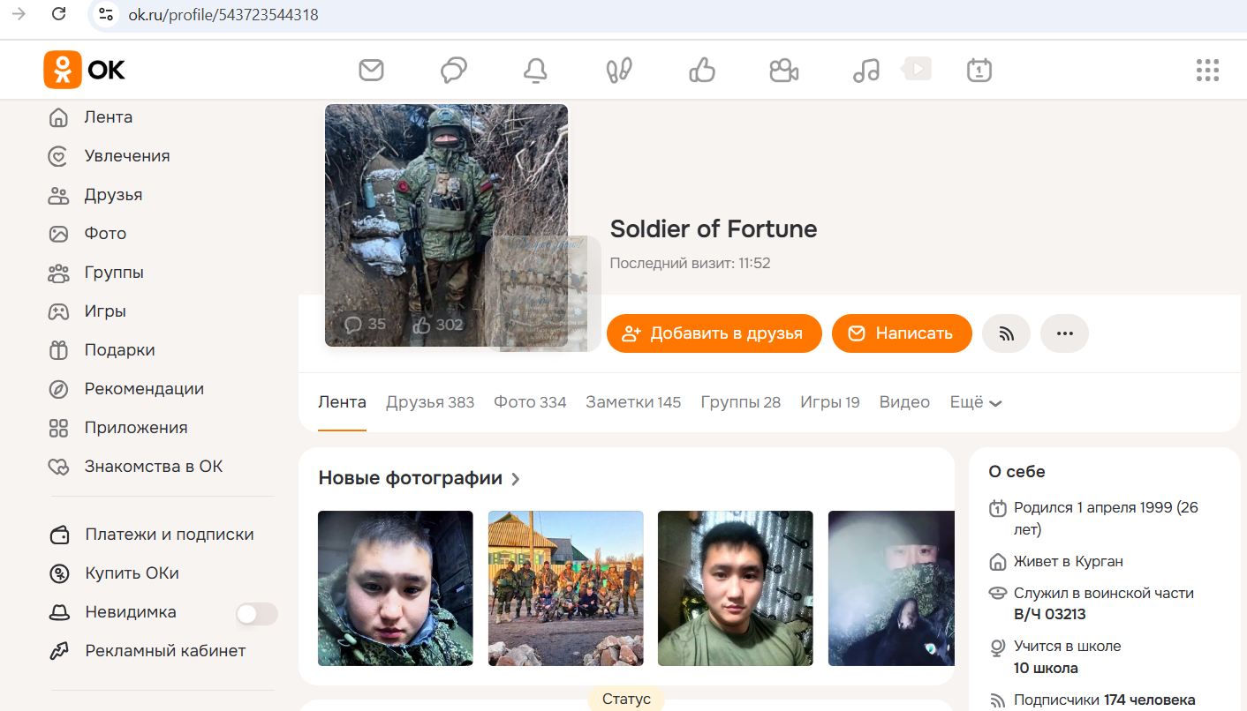Viewport: 1247px width, 711px height.
Task: Click the RSS subscribe icon
Action: (x=1006, y=333)
